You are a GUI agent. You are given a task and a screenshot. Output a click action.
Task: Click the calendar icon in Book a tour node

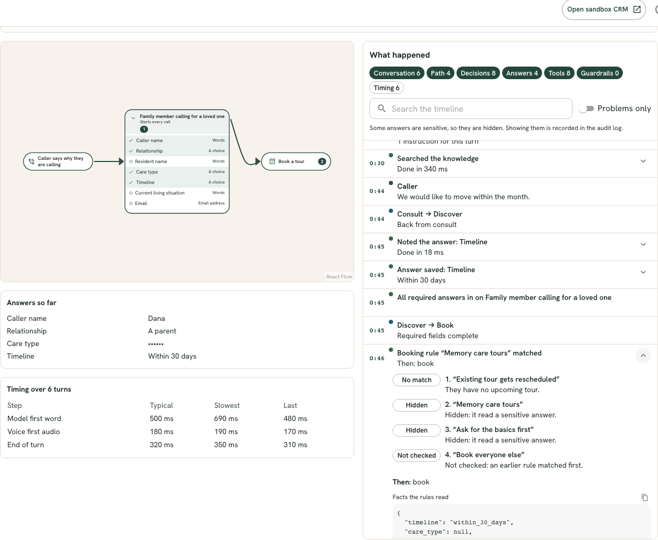coord(272,161)
